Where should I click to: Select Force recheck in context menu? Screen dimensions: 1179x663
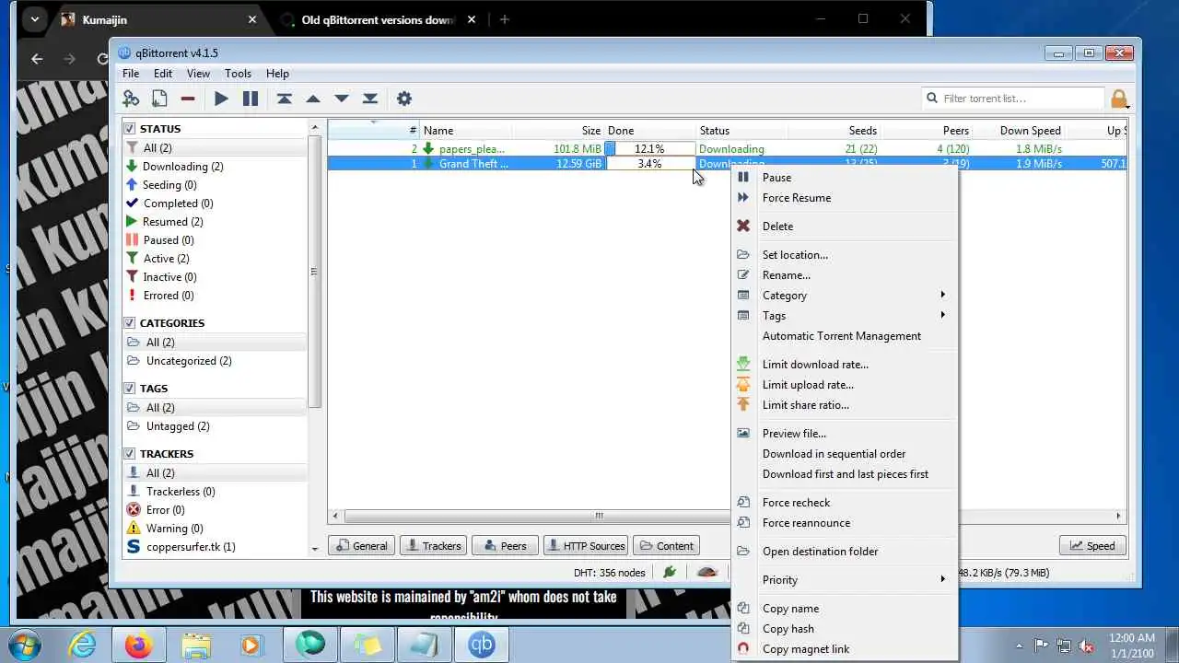click(796, 503)
